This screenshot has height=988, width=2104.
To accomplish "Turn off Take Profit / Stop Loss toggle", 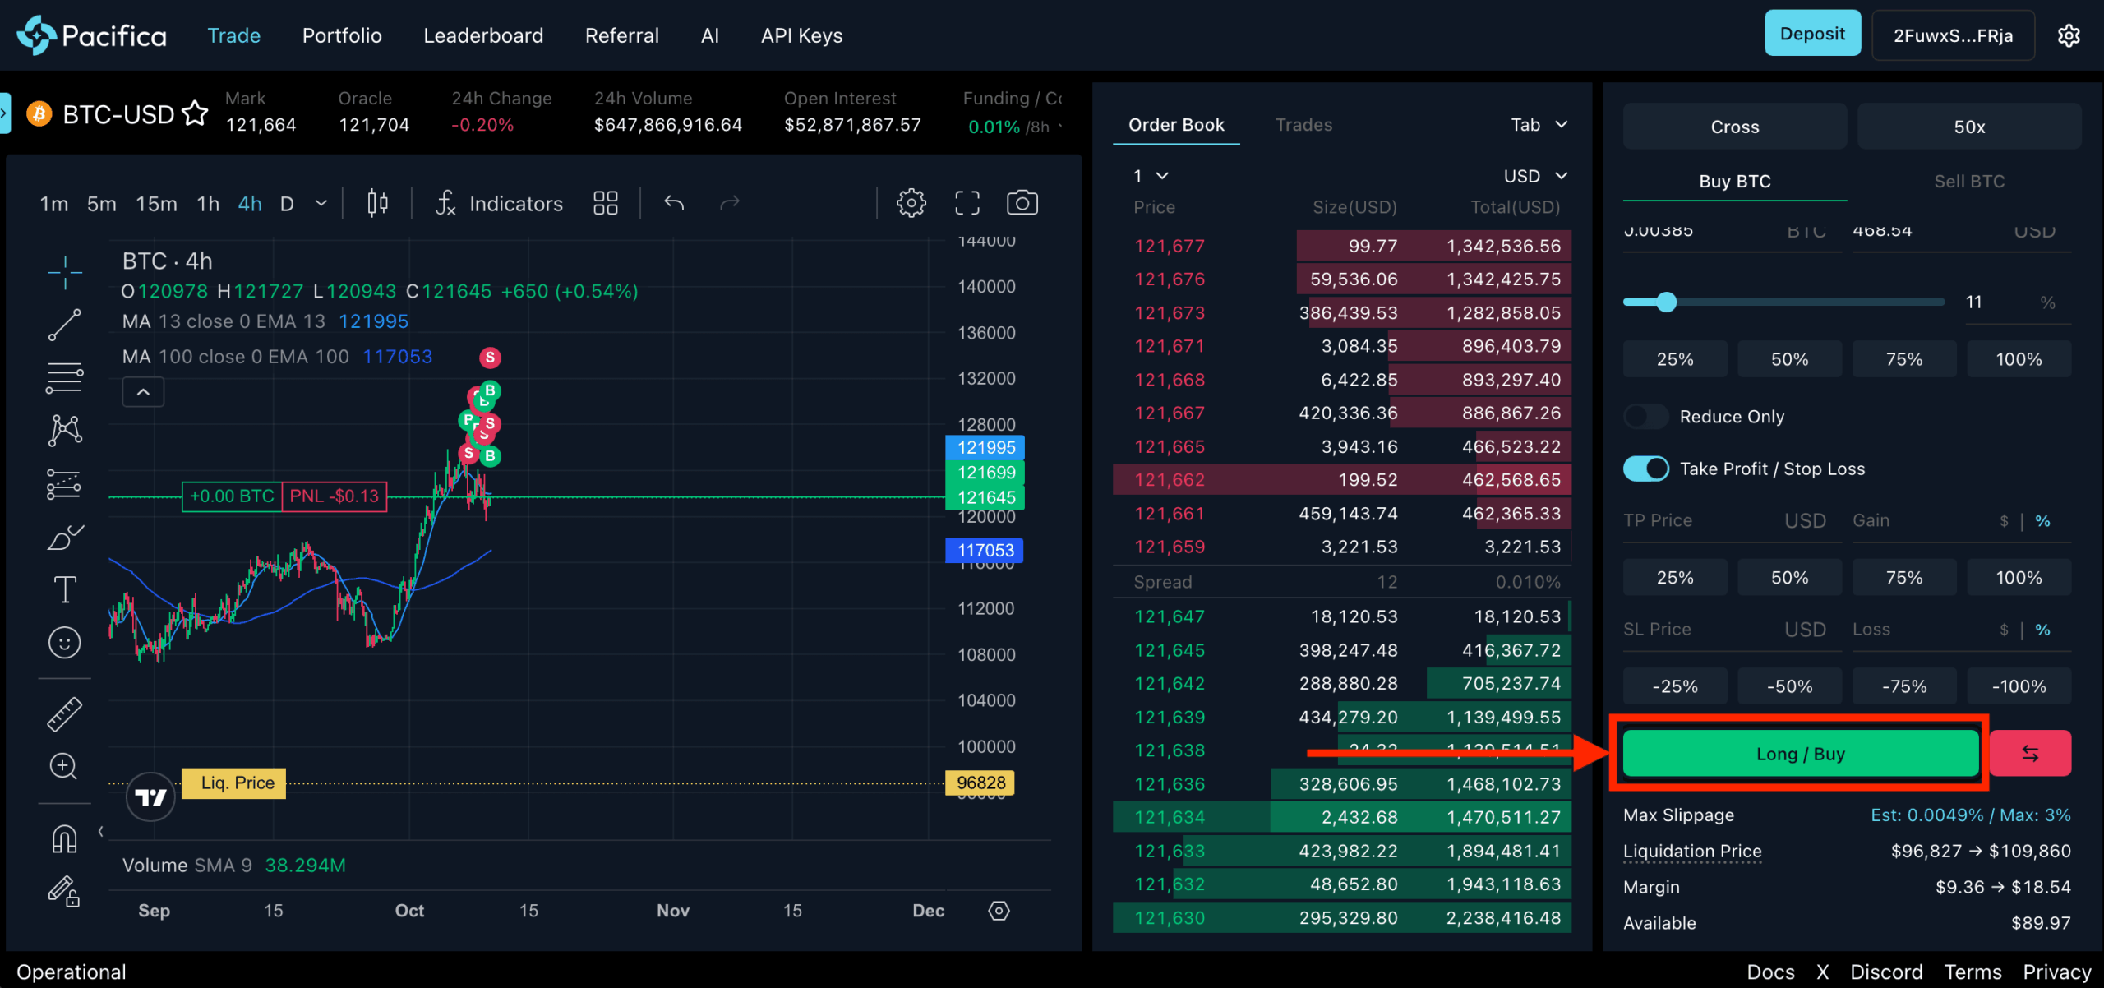I will click(x=1645, y=469).
